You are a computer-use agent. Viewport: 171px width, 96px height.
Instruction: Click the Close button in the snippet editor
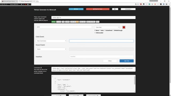pos(110,61)
